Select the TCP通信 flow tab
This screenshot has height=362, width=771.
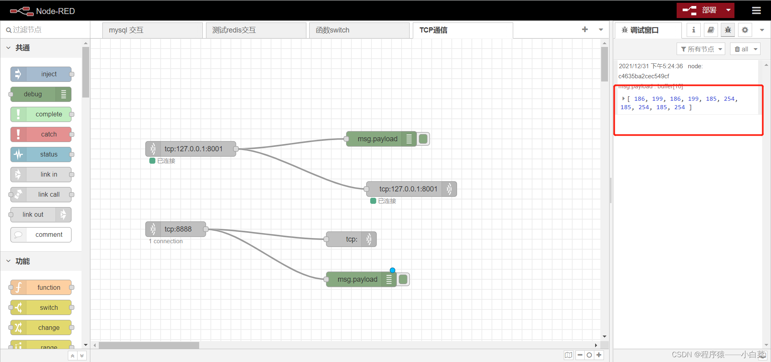click(x=463, y=31)
